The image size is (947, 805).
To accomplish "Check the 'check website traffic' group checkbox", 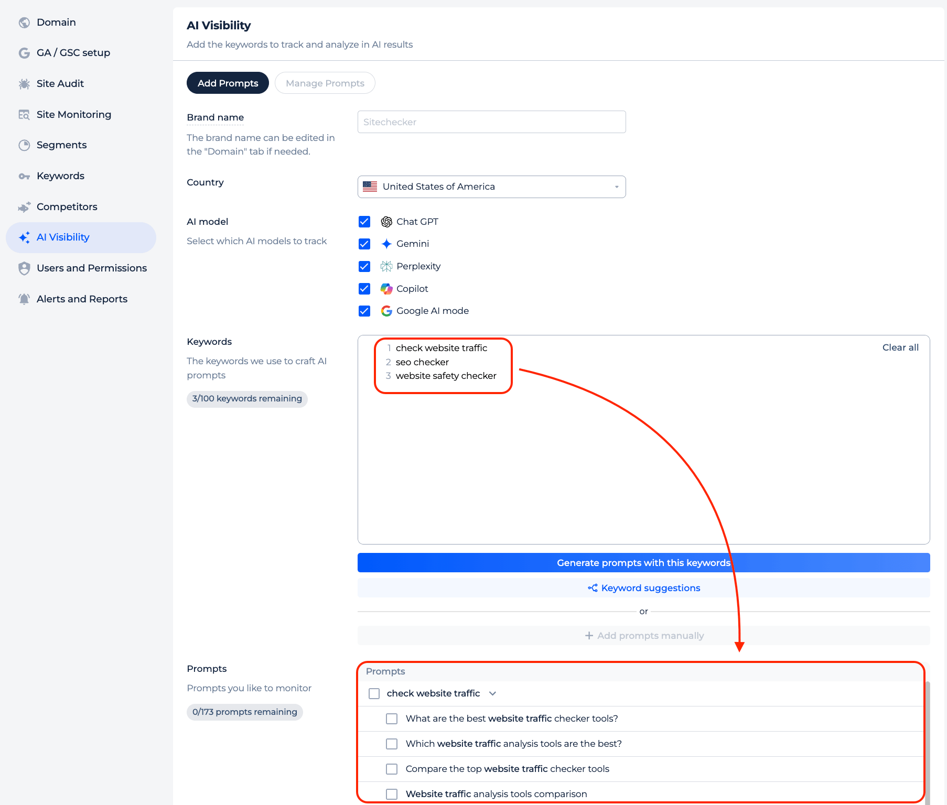I will [374, 693].
